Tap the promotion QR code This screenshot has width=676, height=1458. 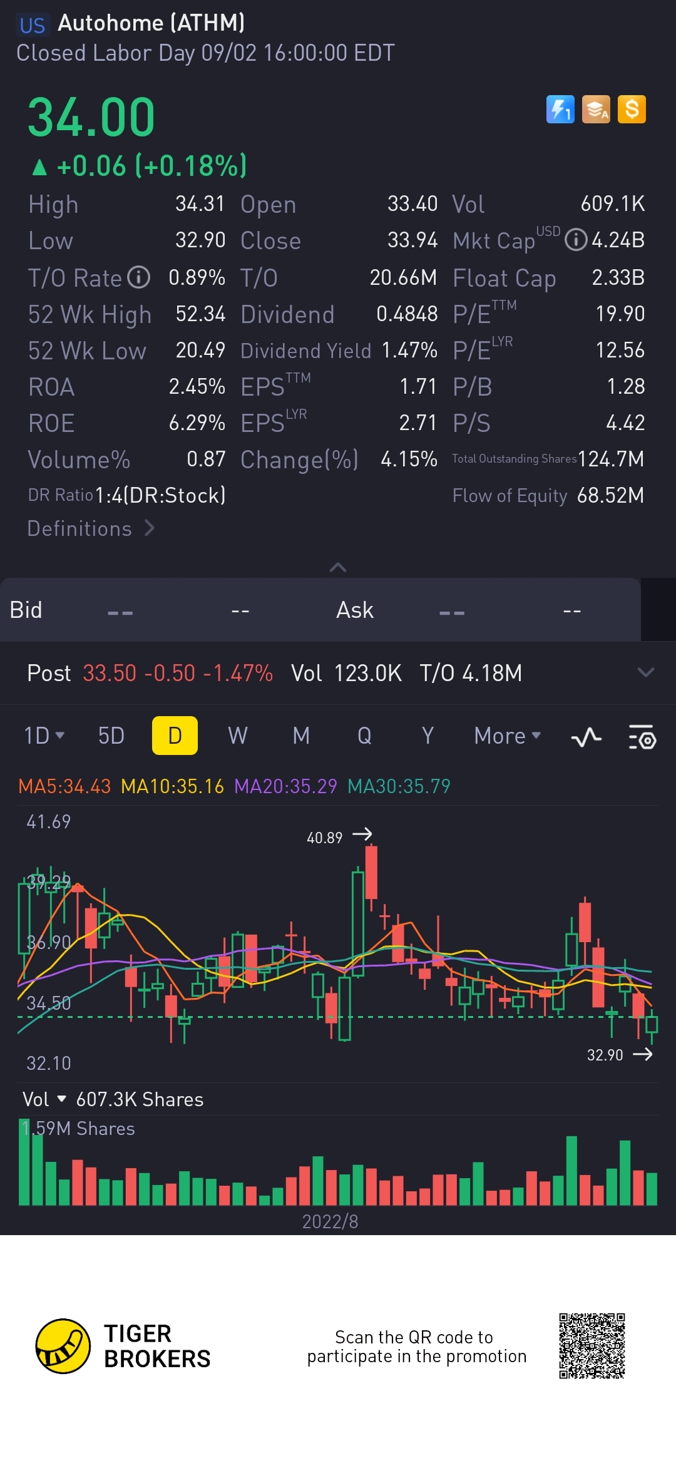(592, 1346)
